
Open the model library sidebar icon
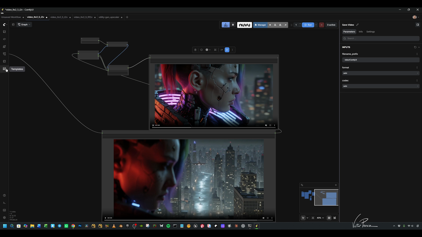coord(4,46)
